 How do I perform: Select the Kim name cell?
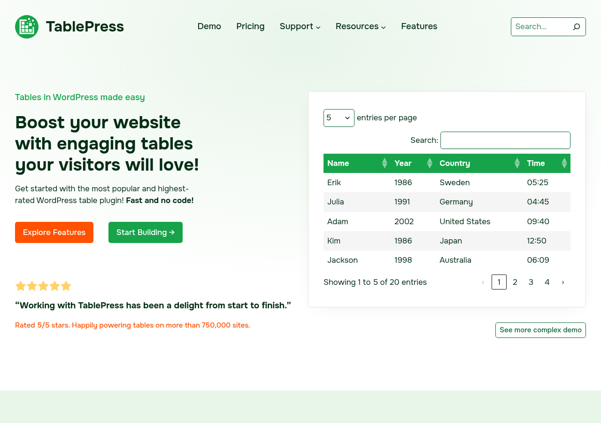coord(357,241)
